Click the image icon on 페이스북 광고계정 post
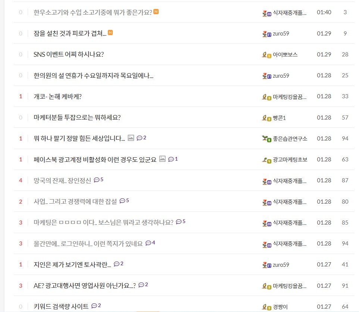This screenshot has width=359, height=312. [162, 159]
